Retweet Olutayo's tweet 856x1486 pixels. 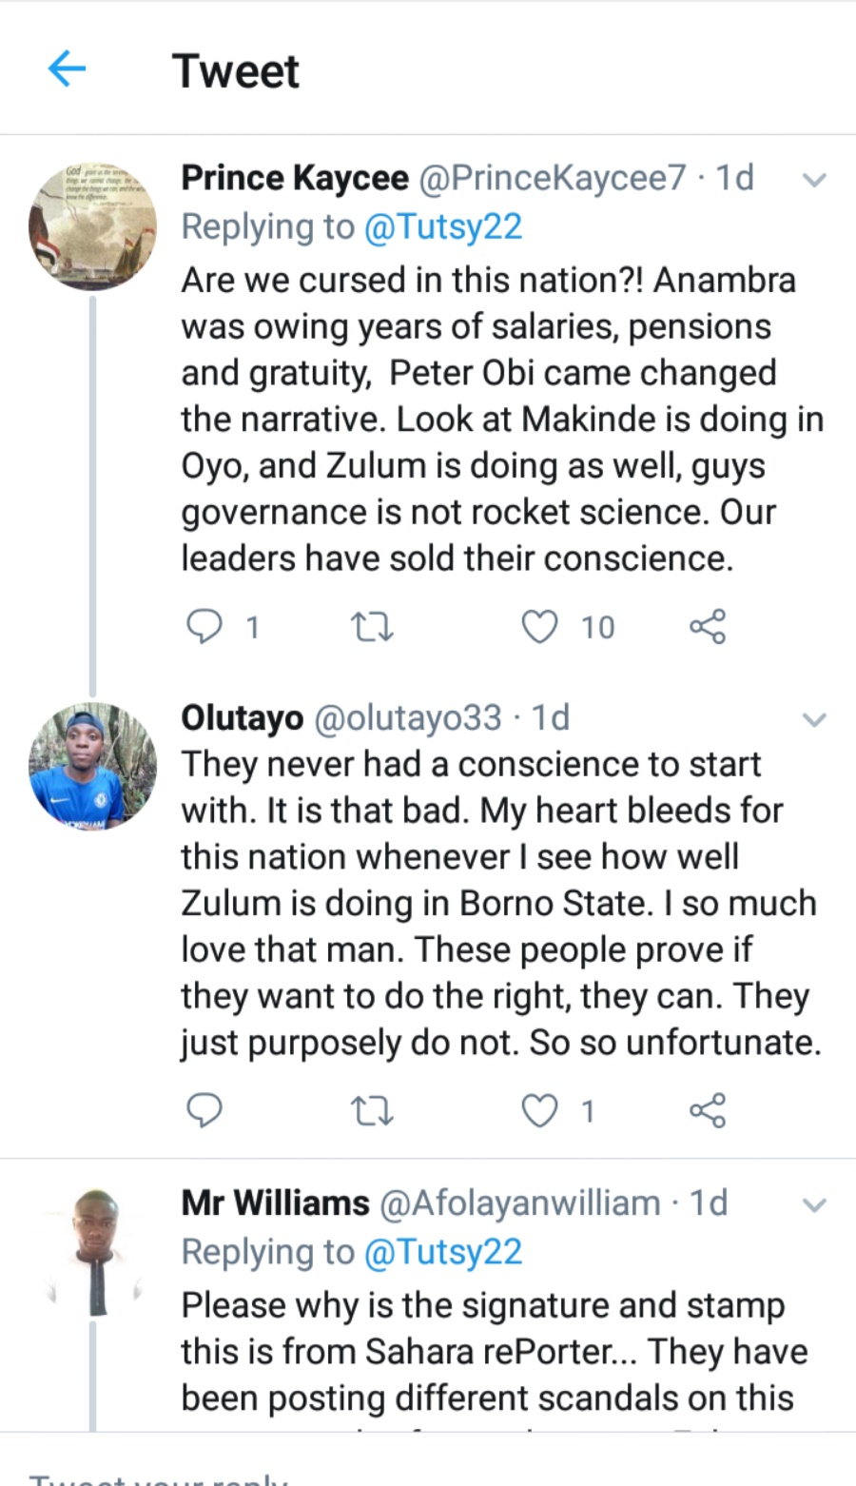[x=372, y=1110]
